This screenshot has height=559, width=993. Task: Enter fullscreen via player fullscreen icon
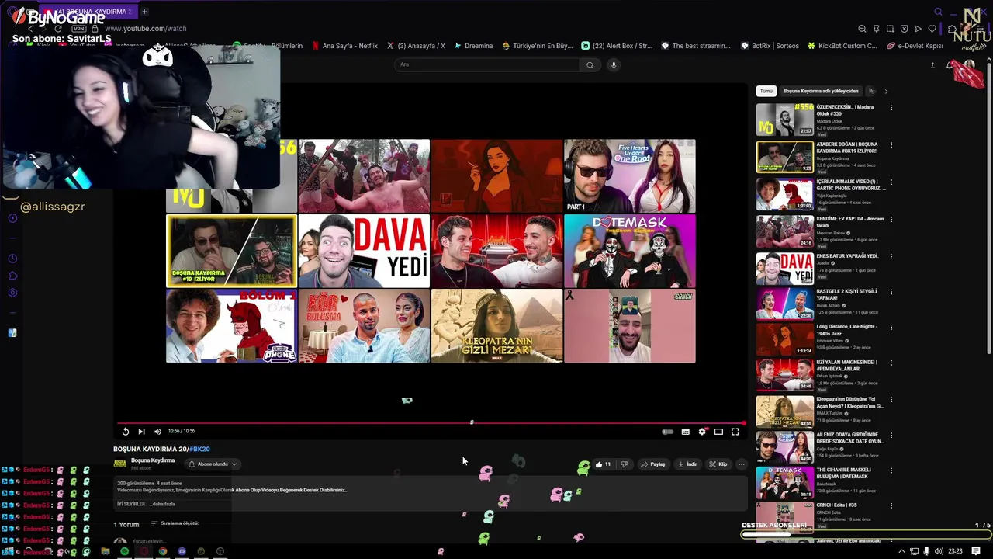(735, 432)
